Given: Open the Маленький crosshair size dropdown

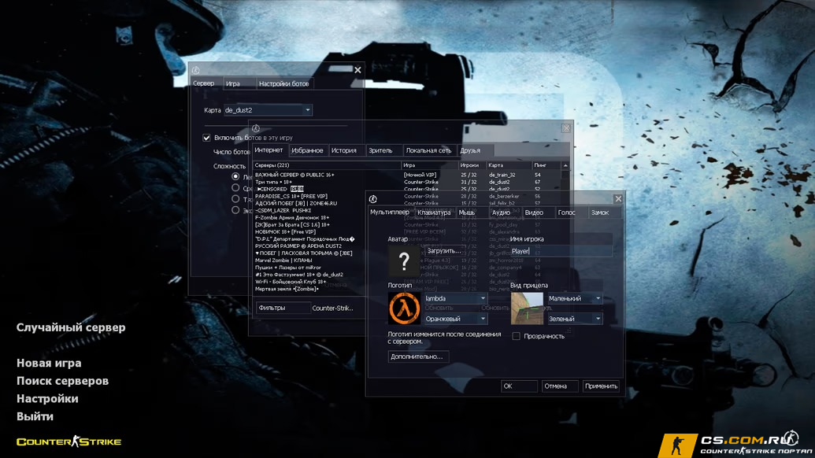Looking at the screenshot, I should [574, 298].
